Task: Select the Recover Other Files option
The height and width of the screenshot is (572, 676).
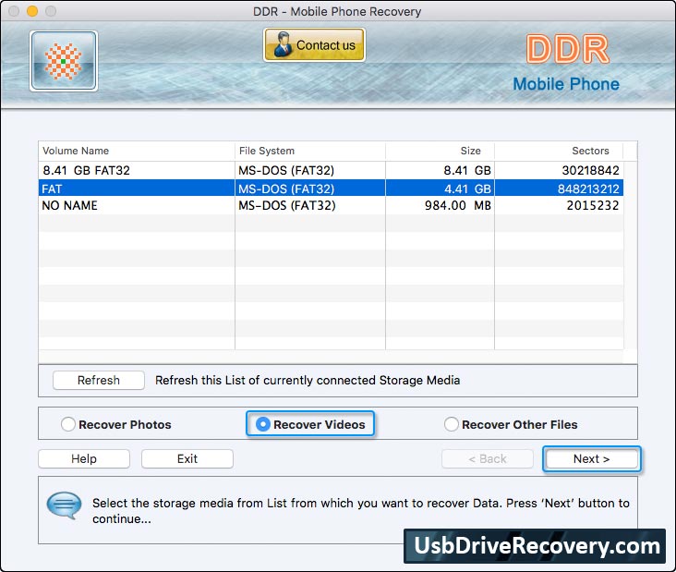Action: click(x=451, y=424)
